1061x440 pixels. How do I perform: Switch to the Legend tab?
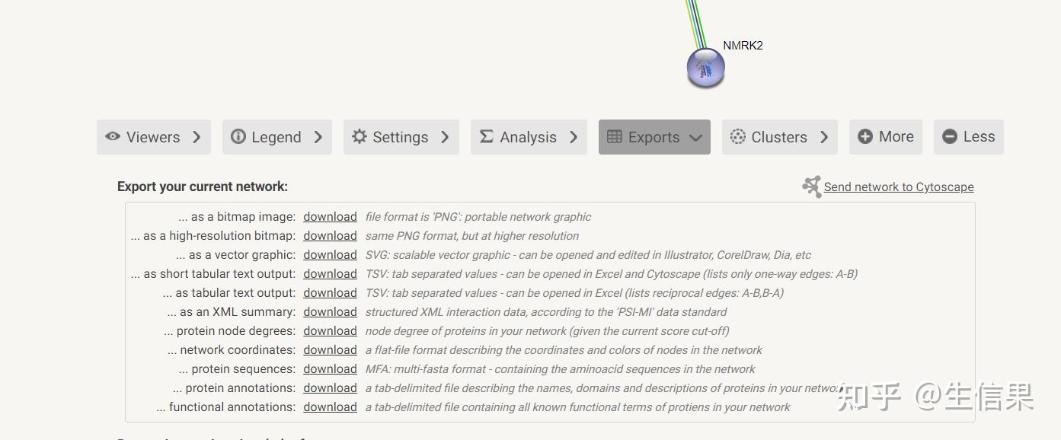[x=276, y=137]
